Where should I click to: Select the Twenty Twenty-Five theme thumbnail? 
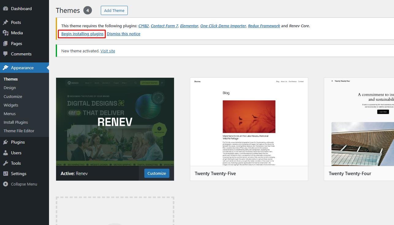[x=249, y=122]
